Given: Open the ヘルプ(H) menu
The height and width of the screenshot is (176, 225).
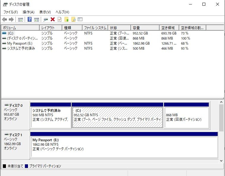Looking at the screenshot, I should (62, 12).
